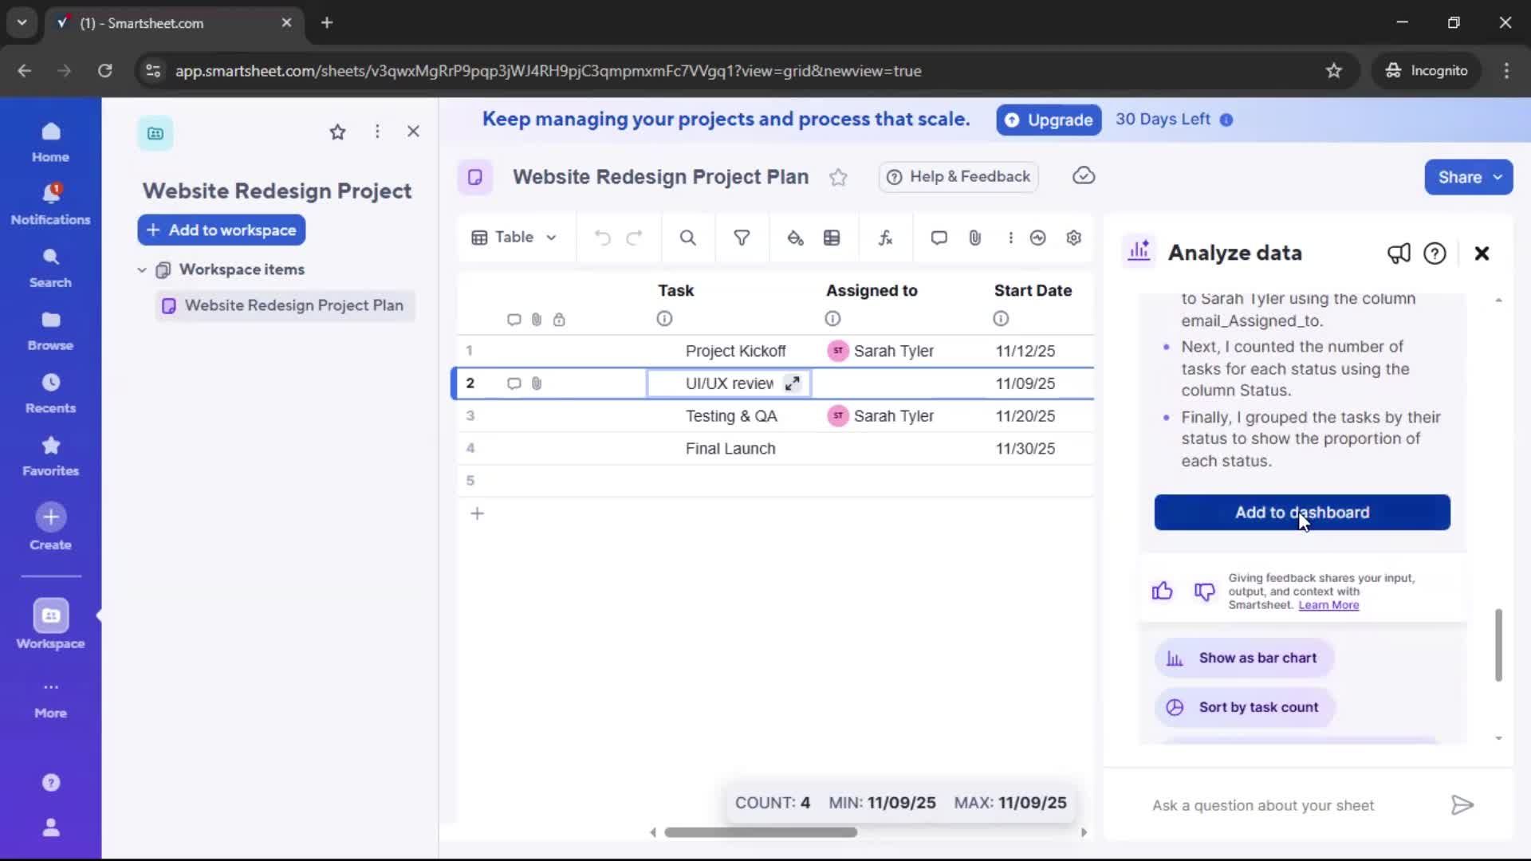Open the Table view dropdown
This screenshot has width=1531, height=861.
click(514, 237)
